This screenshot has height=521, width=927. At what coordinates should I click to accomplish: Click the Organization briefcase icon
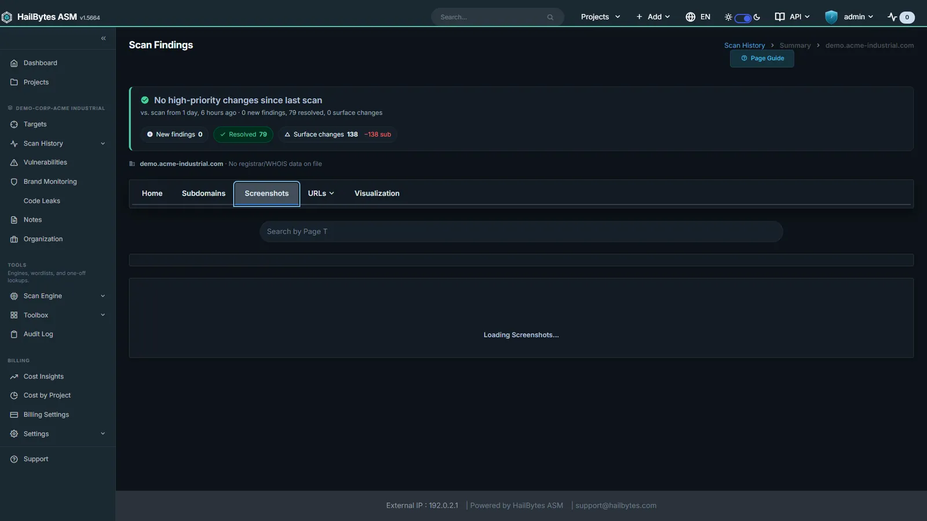pos(14,239)
